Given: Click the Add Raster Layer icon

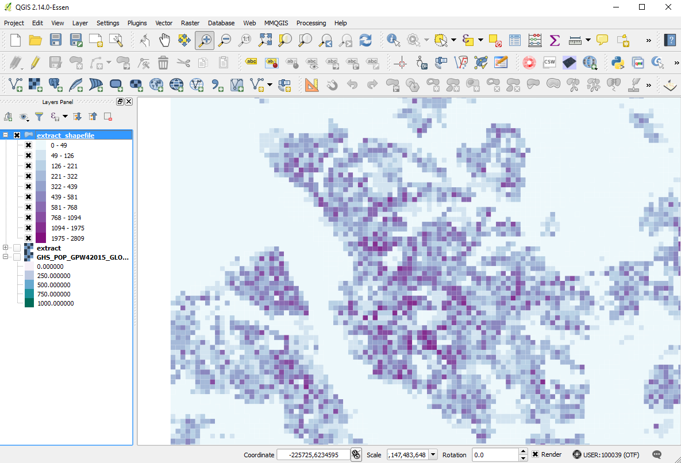Looking at the screenshot, I should tap(35, 84).
